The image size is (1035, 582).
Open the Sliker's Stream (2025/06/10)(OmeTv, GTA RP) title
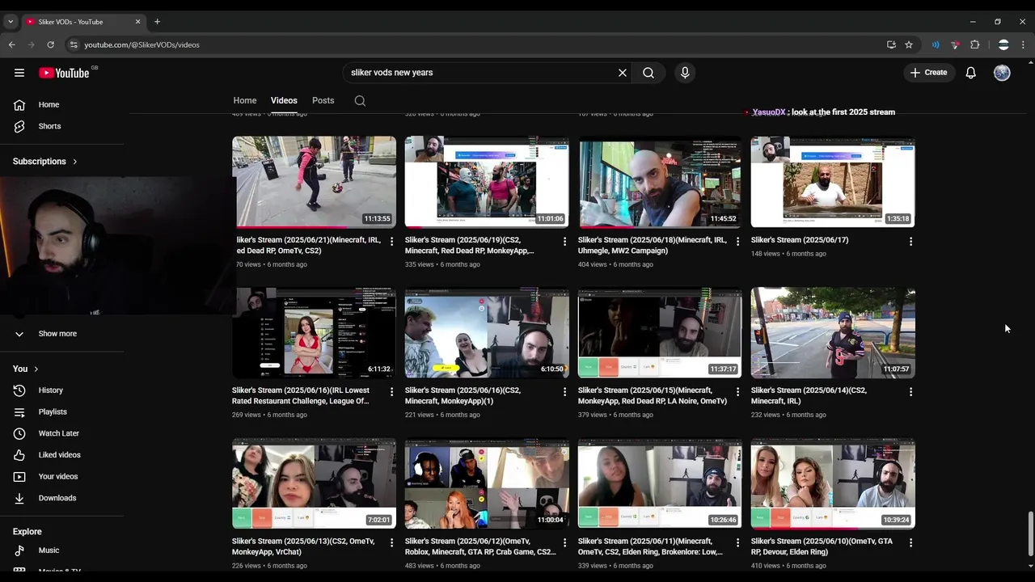(x=822, y=546)
